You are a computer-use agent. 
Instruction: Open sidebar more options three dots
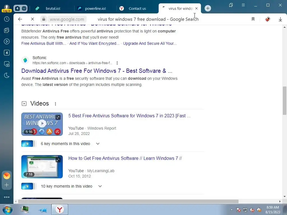coord(7,197)
